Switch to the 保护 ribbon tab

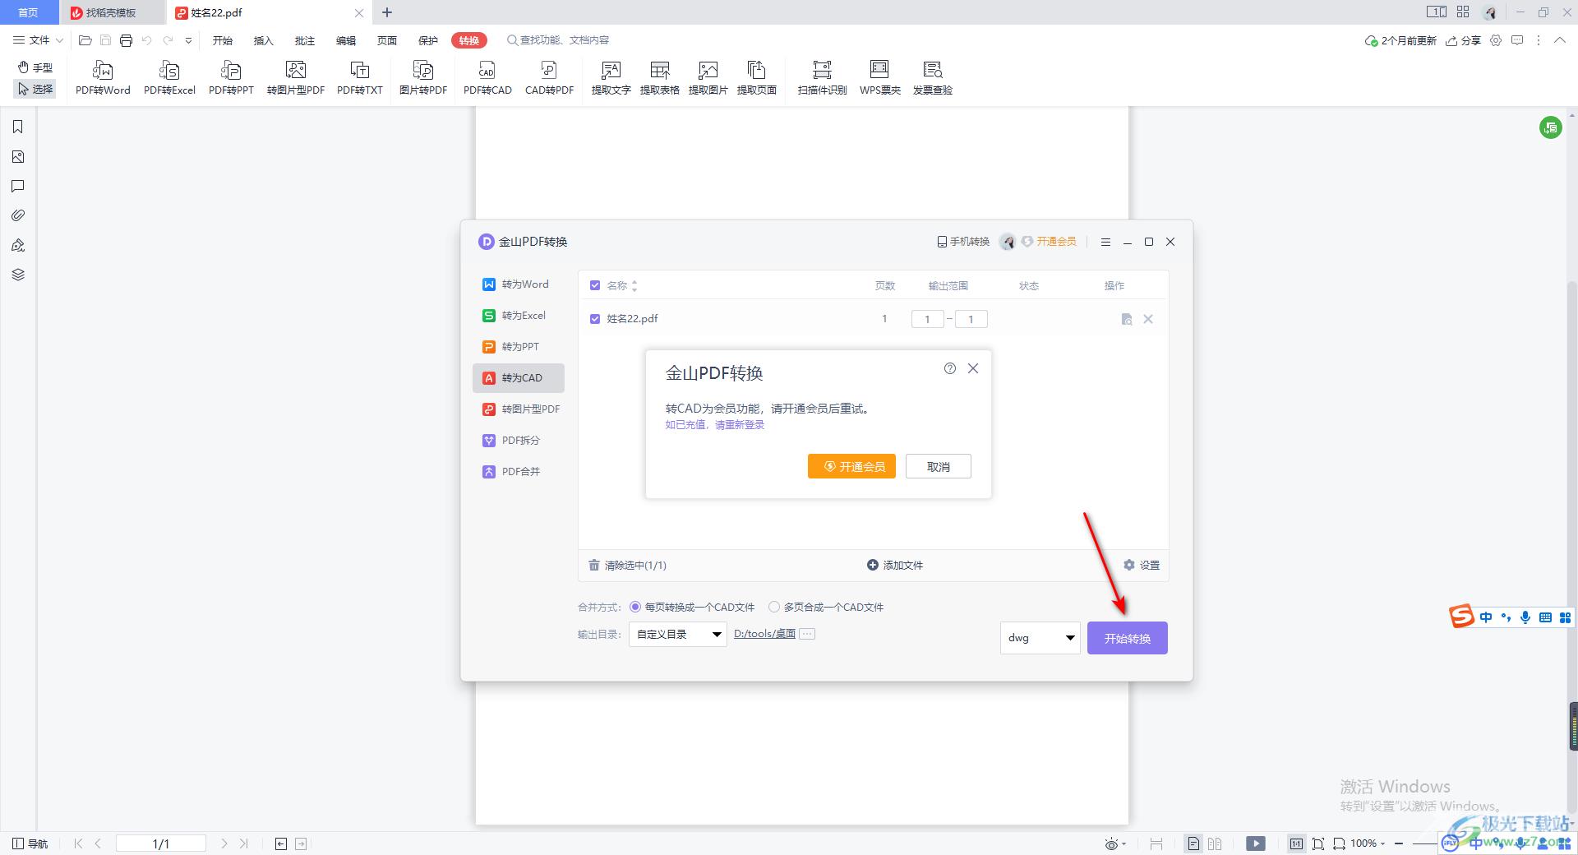pos(427,40)
